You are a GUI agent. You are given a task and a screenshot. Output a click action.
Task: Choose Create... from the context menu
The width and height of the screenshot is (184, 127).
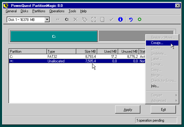pyautogui.click(x=157, y=43)
